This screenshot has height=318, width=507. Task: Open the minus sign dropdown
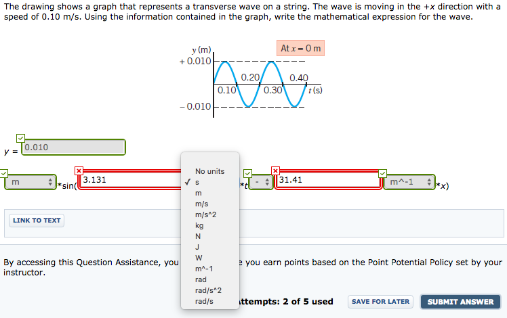(x=261, y=182)
